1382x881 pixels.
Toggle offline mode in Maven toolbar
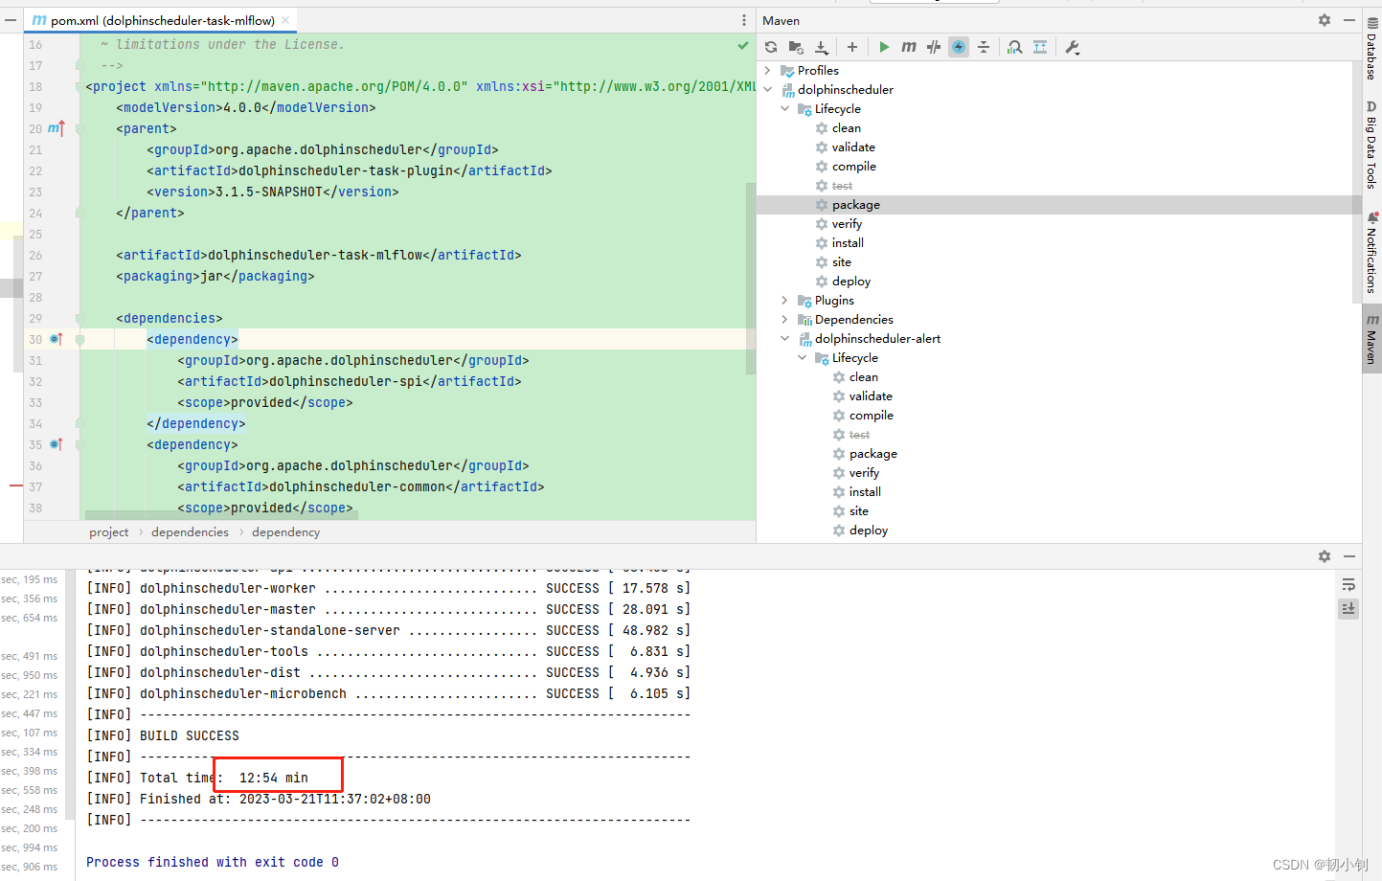pos(959,46)
